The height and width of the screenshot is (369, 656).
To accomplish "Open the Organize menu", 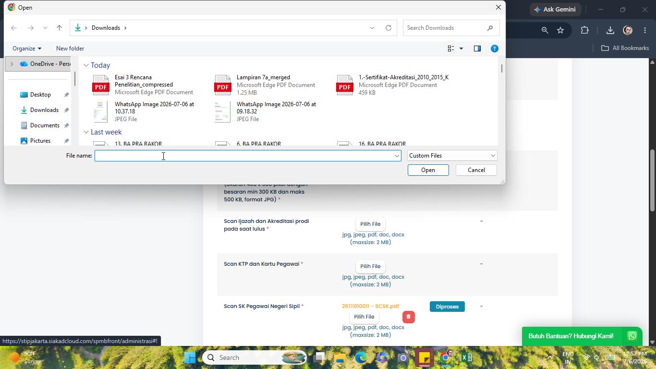I will [27, 49].
